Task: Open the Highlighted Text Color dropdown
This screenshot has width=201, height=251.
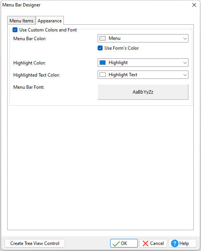Action: pos(143,75)
